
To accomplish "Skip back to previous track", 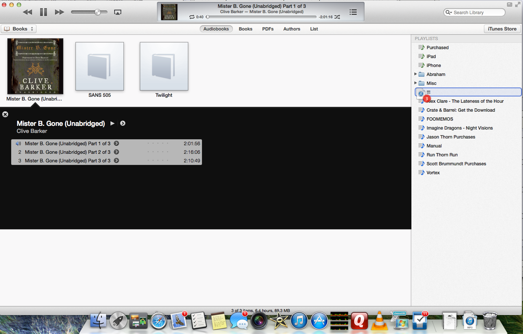I will (28, 12).
